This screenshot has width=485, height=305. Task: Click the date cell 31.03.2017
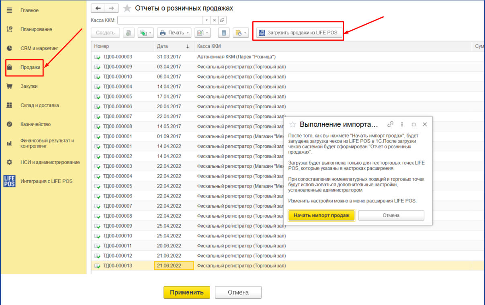169,57
